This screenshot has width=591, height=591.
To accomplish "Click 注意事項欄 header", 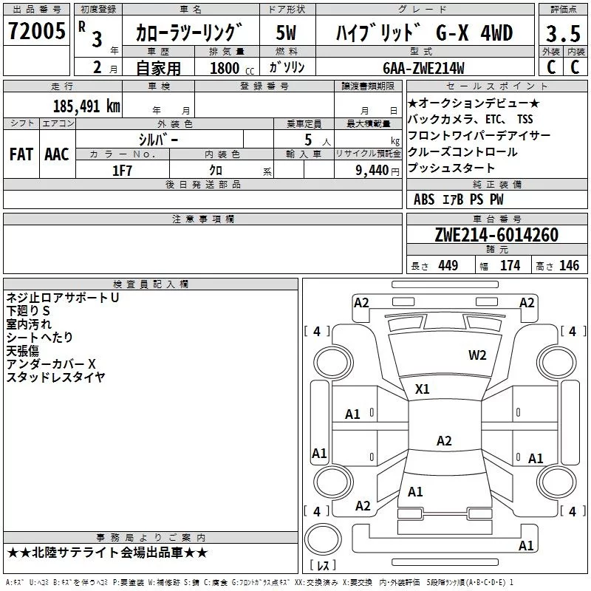I will [203, 219].
